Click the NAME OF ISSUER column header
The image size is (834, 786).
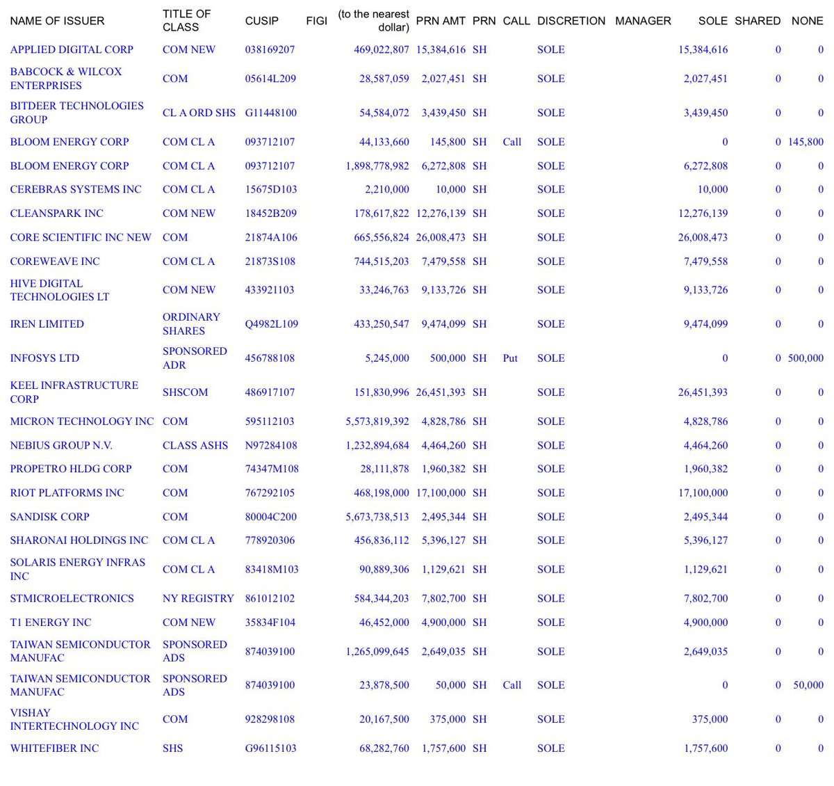click(x=57, y=21)
